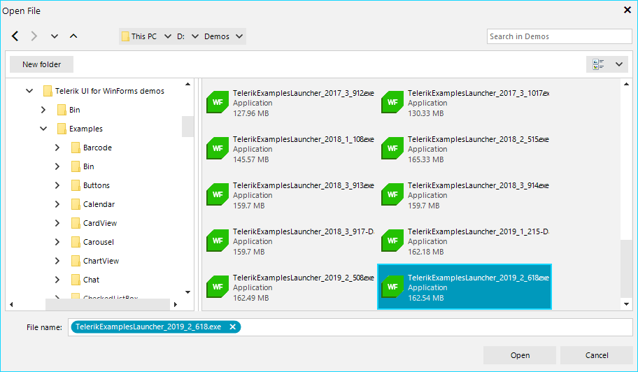Expand the Chat folder node
The image size is (638, 372).
tap(57, 280)
